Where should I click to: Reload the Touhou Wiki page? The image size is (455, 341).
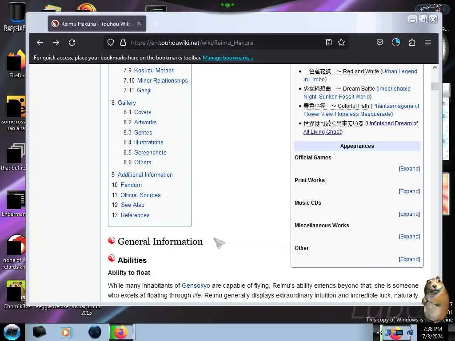tap(72, 43)
